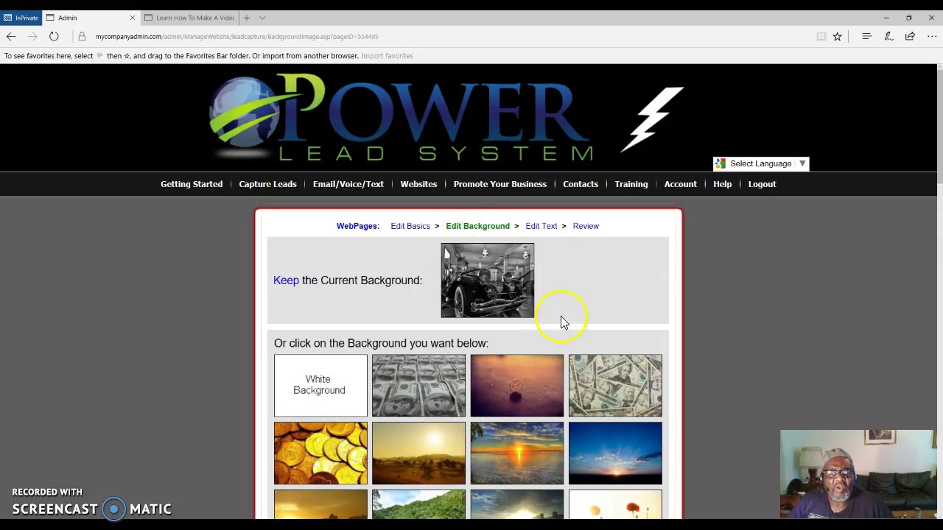Image resolution: width=943 pixels, height=530 pixels.
Task: Open the Contacts menu
Action: tap(581, 184)
